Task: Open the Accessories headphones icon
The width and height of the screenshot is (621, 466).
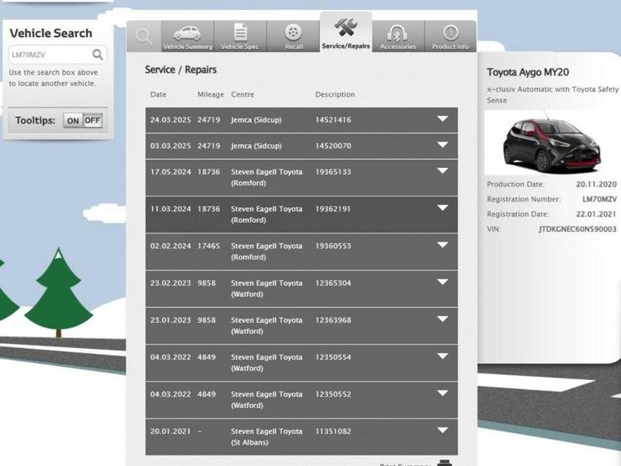Action: (398, 33)
